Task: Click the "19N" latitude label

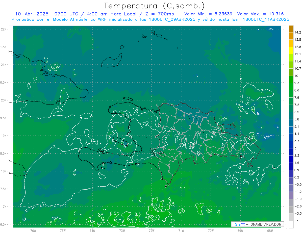Action: (x=4, y=136)
